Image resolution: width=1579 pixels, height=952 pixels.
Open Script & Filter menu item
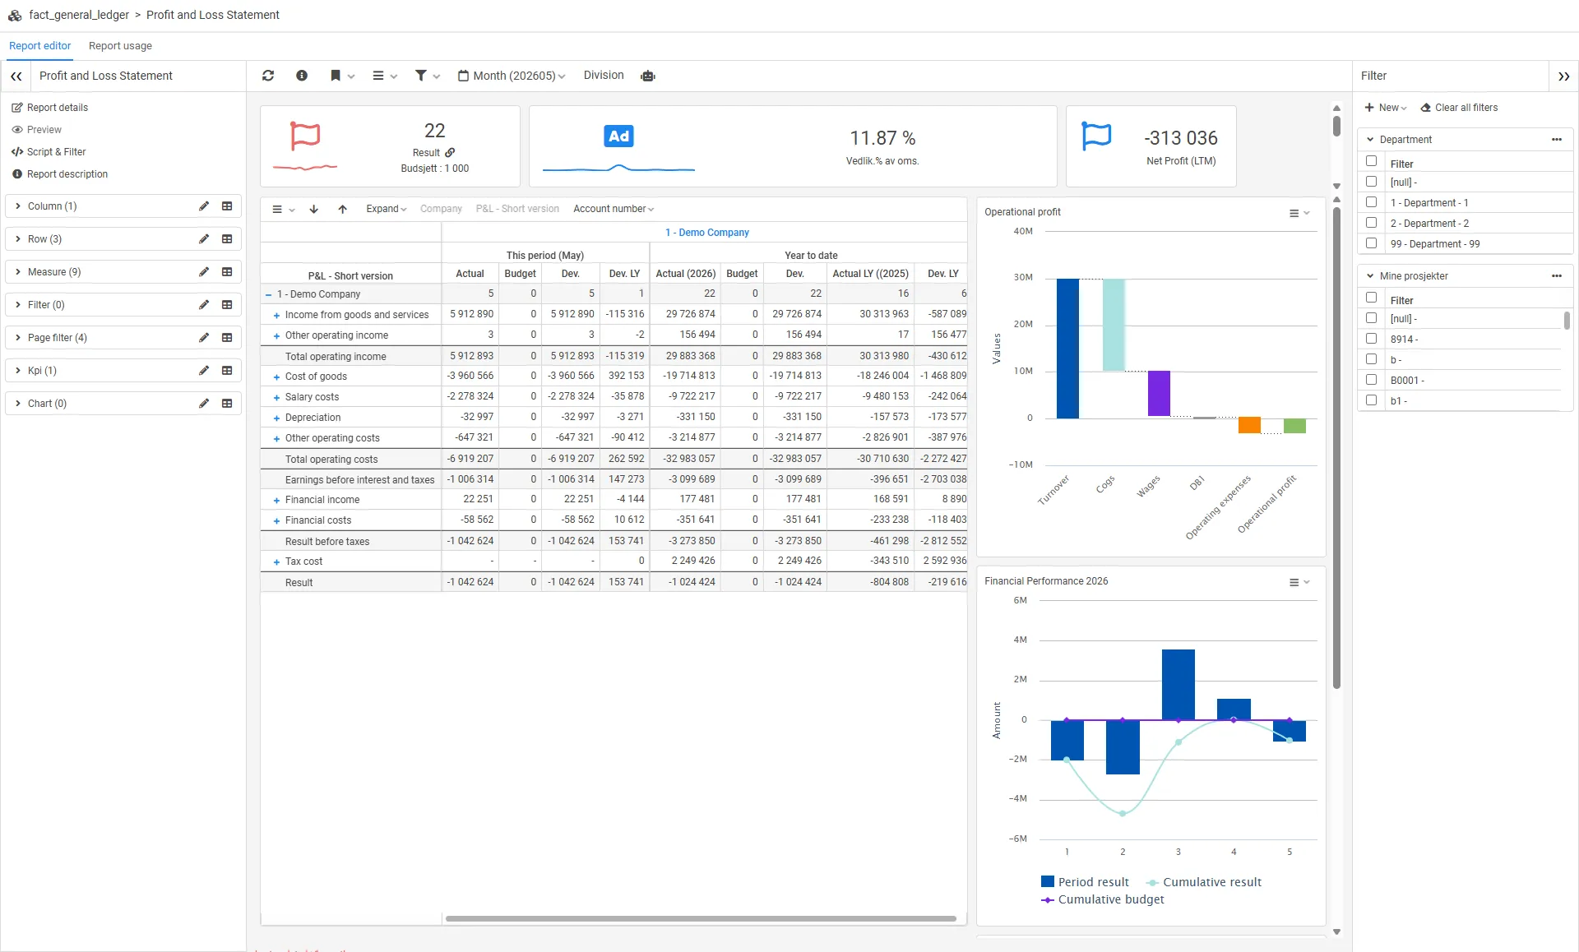click(49, 152)
